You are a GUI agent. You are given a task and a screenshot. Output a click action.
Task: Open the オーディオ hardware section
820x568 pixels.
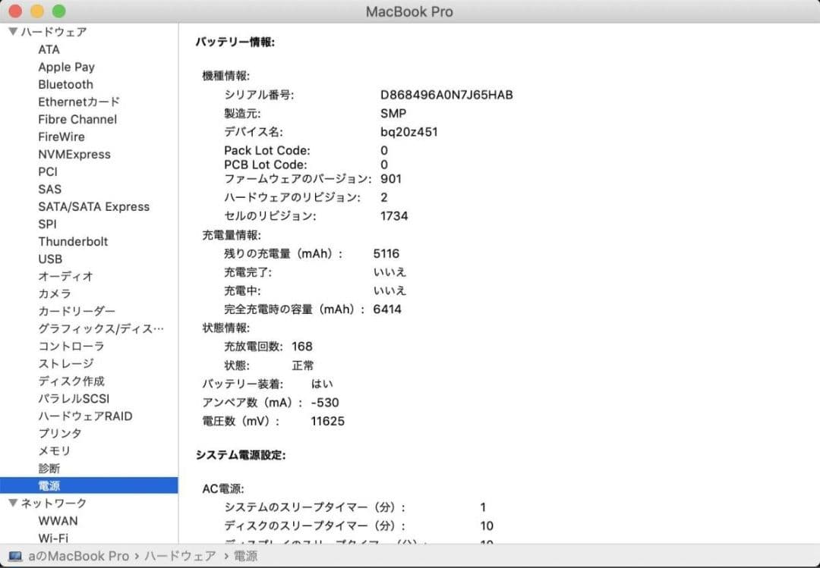(x=60, y=276)
